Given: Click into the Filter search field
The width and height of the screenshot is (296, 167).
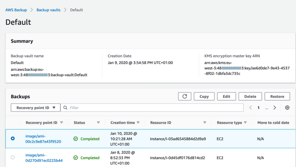Looking at the screenshot, I should tap(152, 108).
